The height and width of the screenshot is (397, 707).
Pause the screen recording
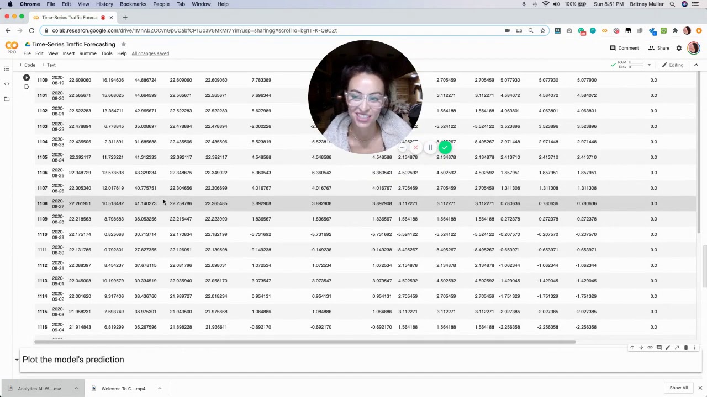pyautogui.click(x=430, y=148)
